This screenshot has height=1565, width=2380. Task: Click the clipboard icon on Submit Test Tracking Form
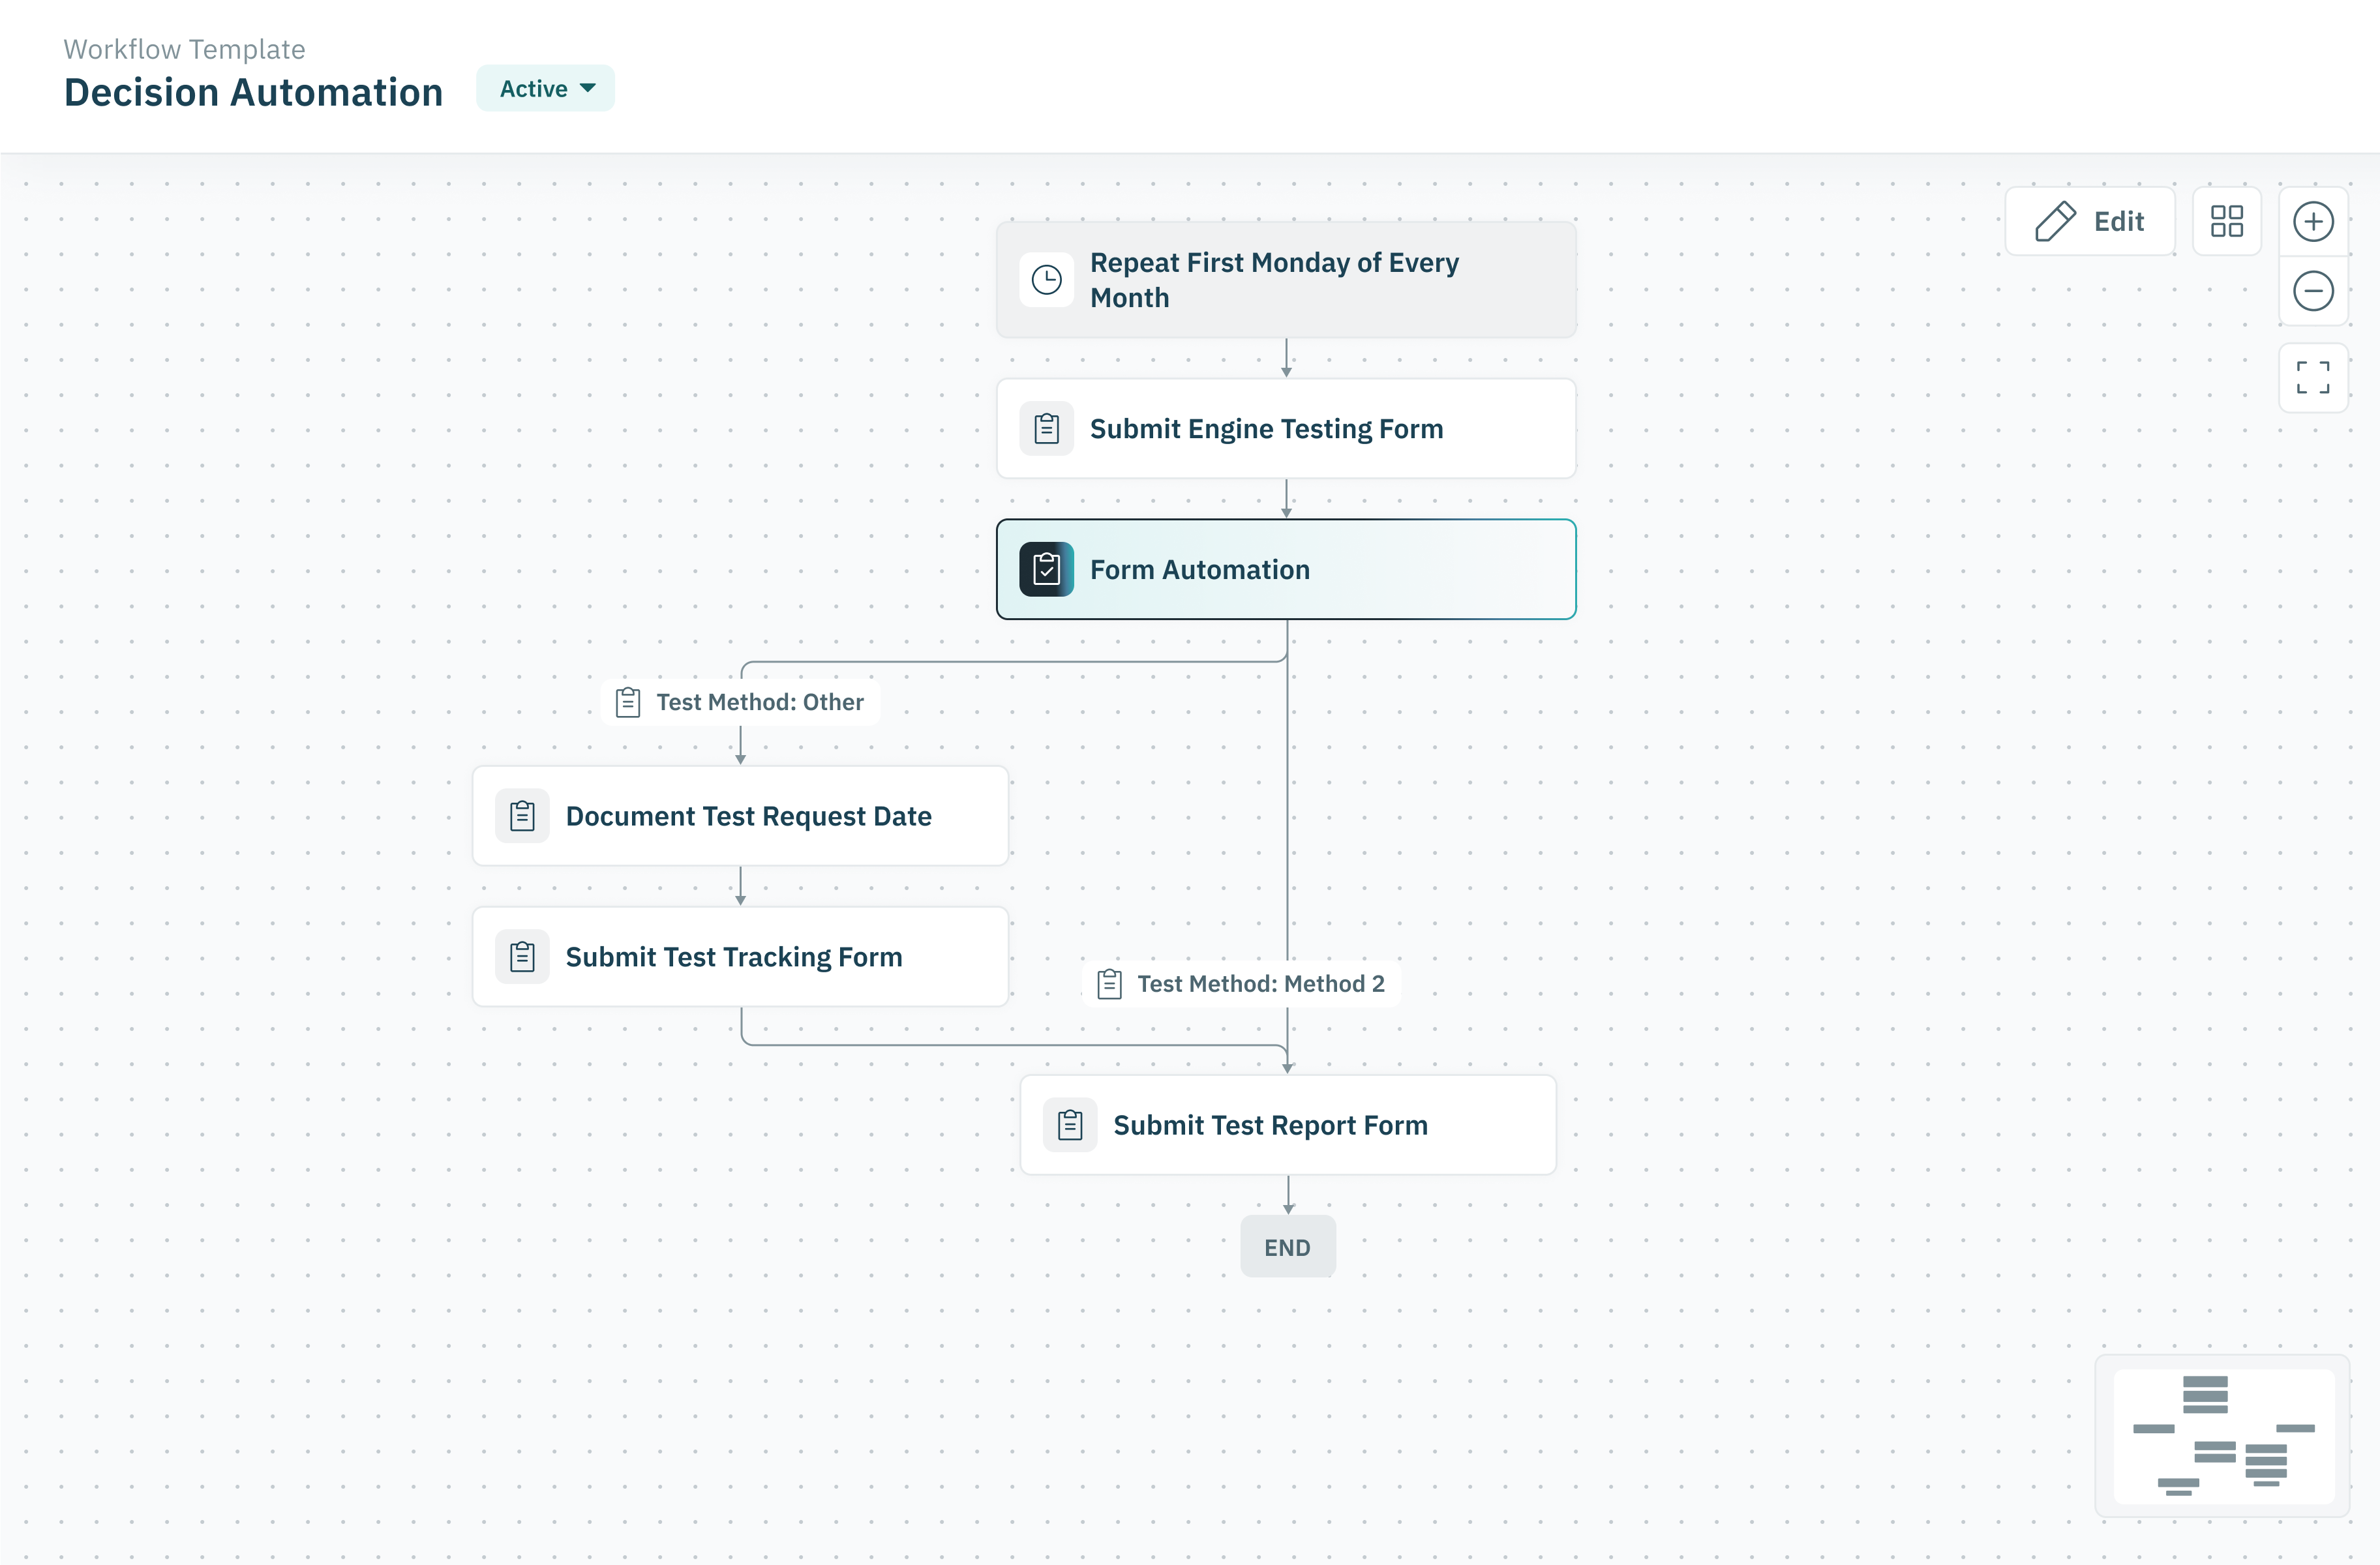coord(522,957)
